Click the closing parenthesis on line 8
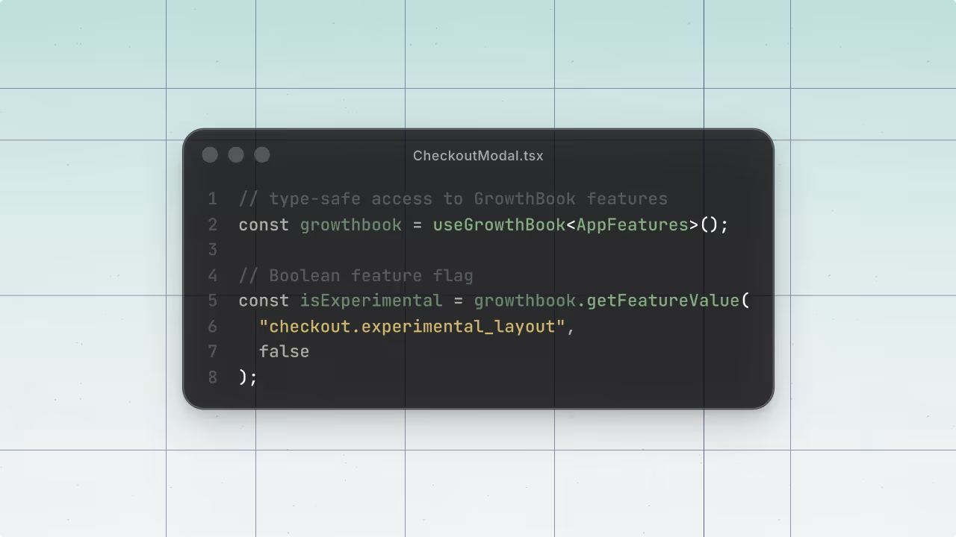Viewport: 956px width, 537px height. point(243,377)
